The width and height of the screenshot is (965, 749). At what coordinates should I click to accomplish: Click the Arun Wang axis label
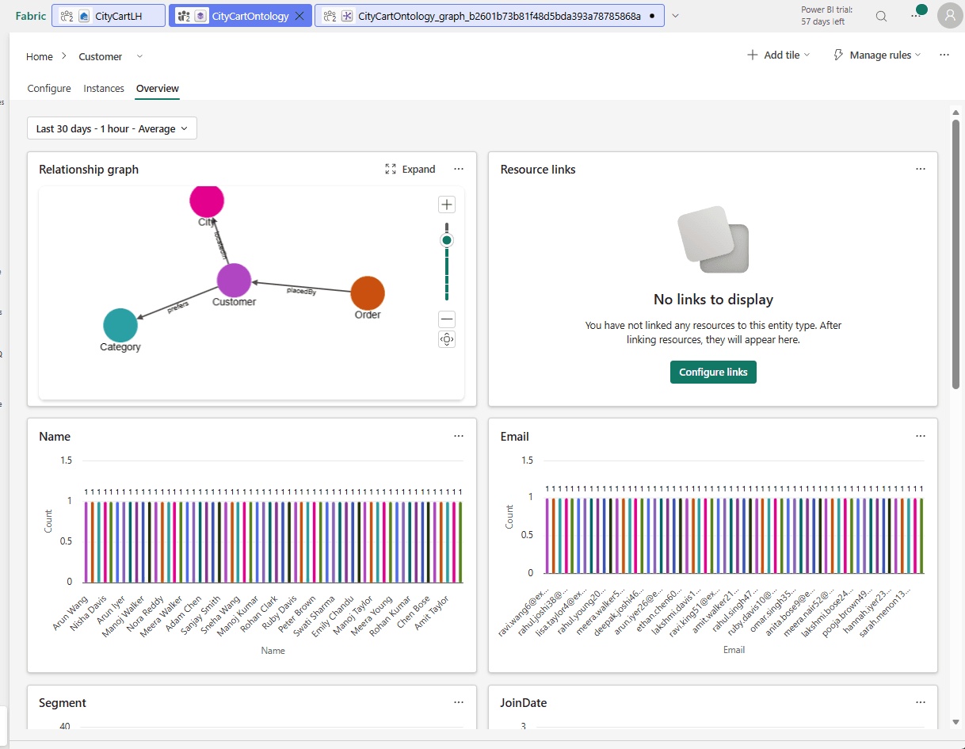[x=71, y=613]
